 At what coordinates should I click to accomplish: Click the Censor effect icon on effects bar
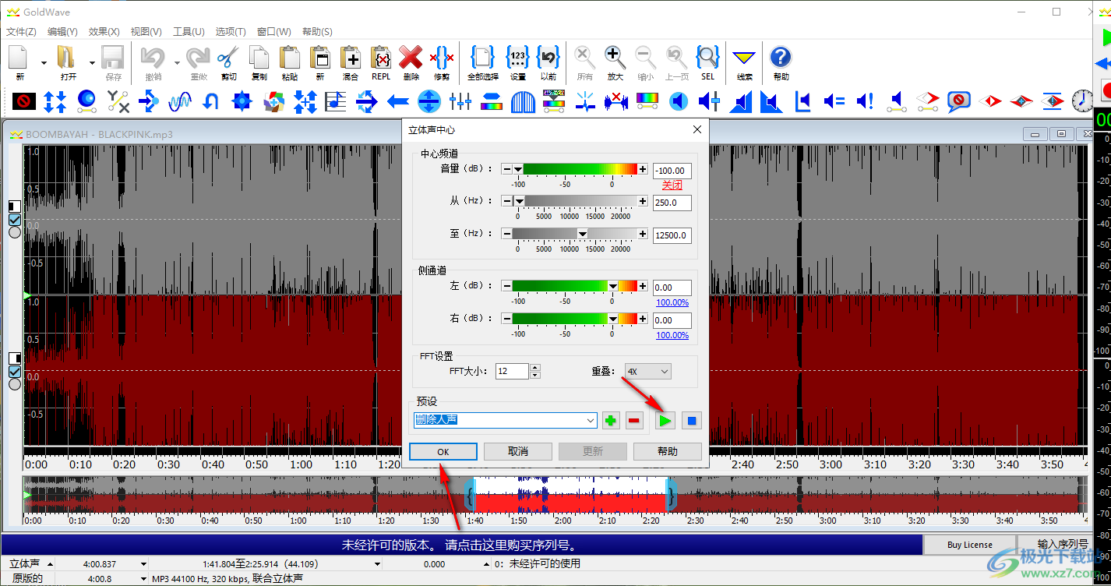tap(24, 101)
